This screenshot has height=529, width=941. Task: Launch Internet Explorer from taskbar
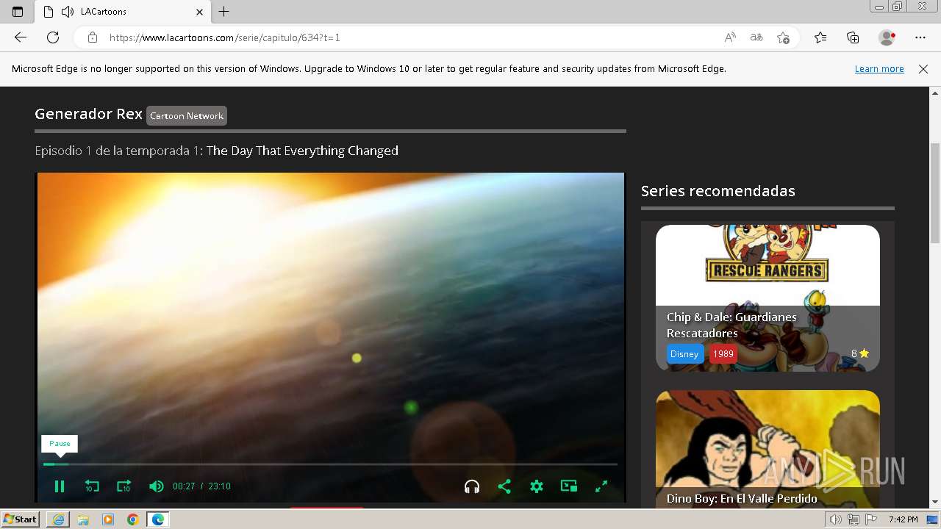58,519
